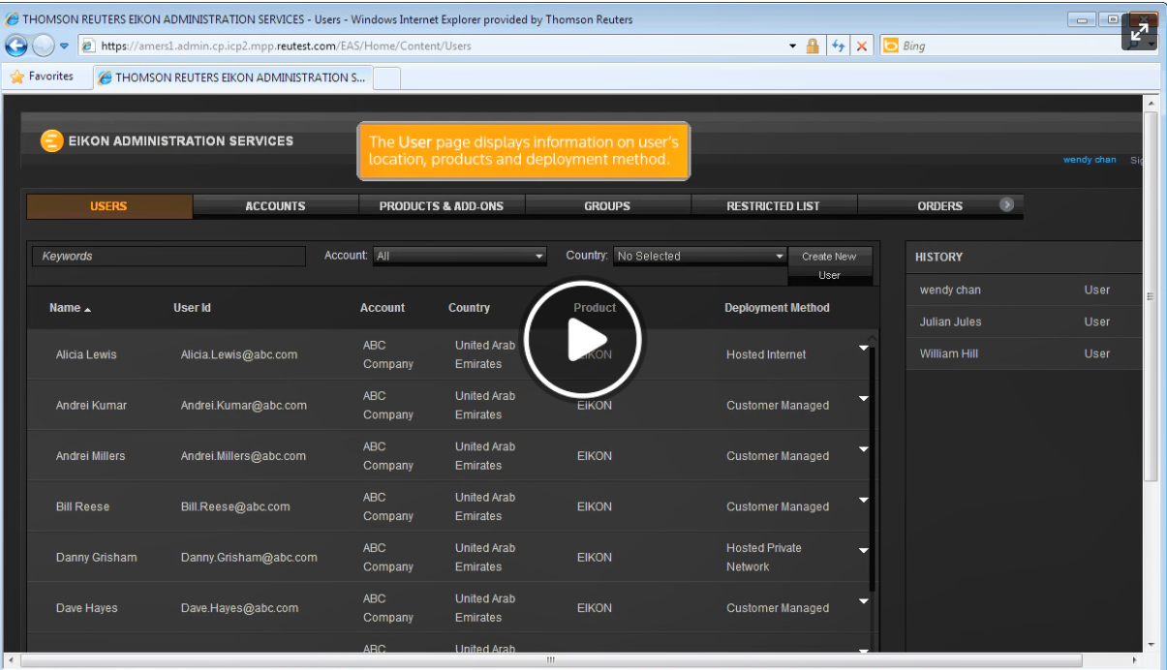Click the wendy chan account link
The width and height of the screenshot is (1167, 670).
[1090, 160]
